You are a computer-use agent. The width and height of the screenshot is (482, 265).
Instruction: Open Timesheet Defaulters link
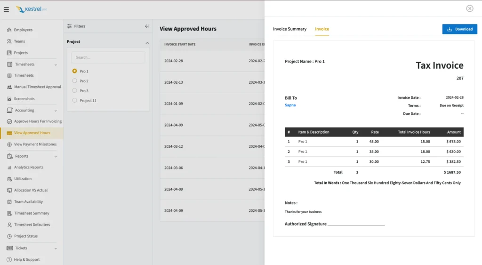point(32,225)
